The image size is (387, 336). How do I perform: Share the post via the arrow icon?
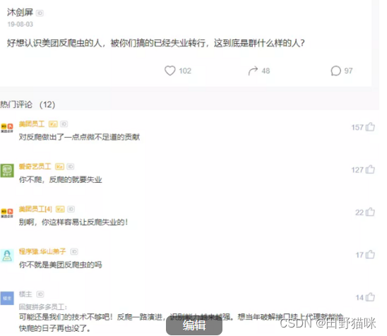click(253, 71)
